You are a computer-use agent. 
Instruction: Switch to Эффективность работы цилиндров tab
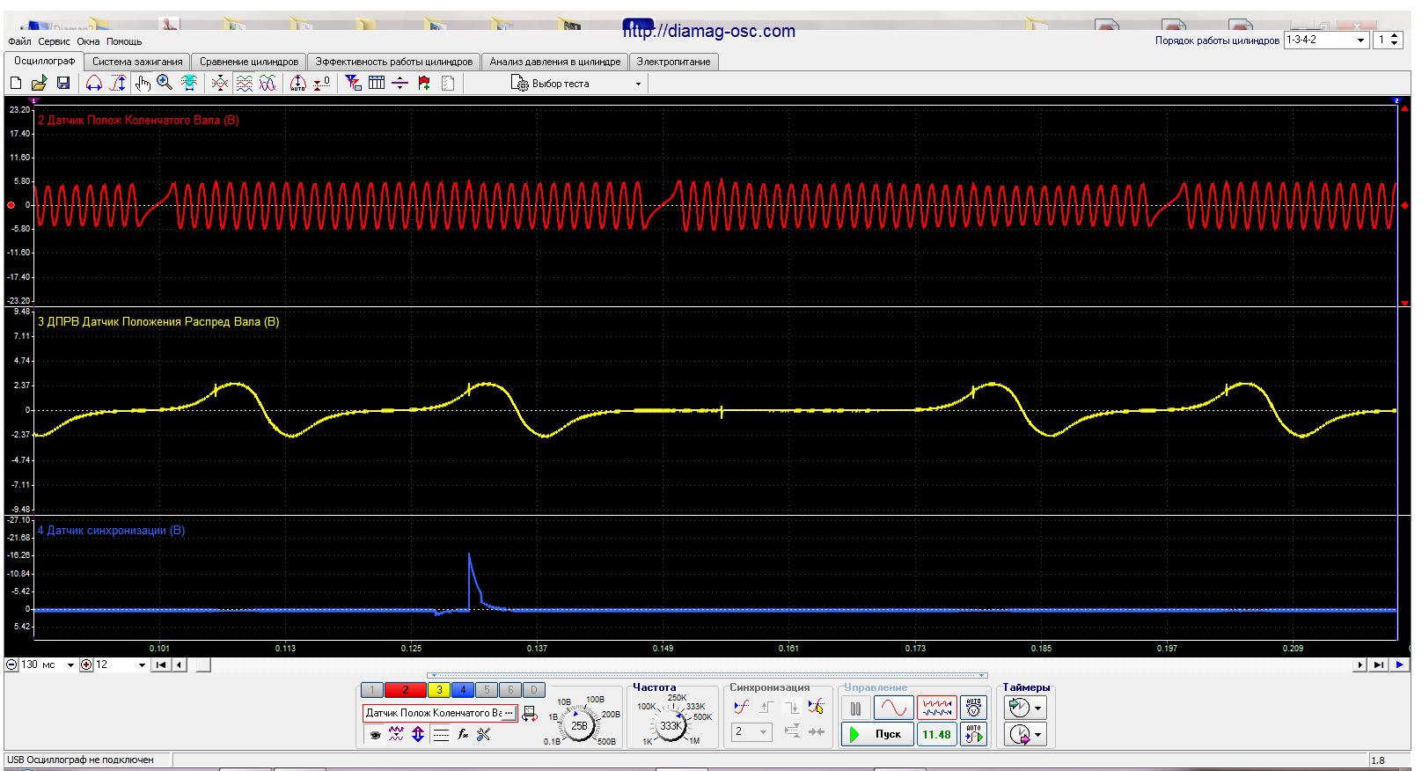click(x=394, y=62)
